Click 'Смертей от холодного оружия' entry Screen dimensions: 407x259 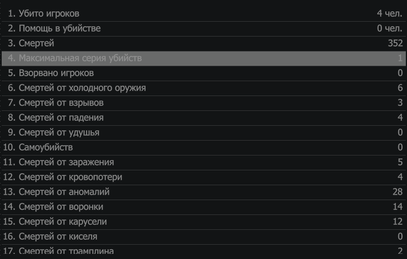(203, 88)
